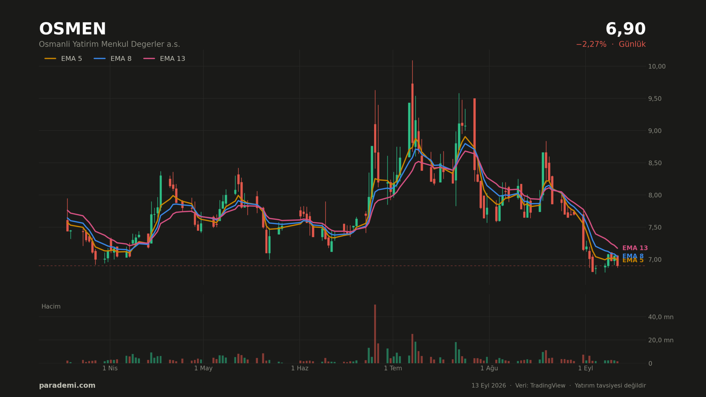Click the 1 May date label

coord(203,368)
